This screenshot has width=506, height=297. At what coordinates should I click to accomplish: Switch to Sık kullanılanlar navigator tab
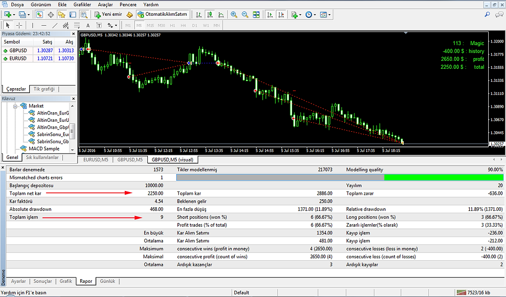(42, 157)
